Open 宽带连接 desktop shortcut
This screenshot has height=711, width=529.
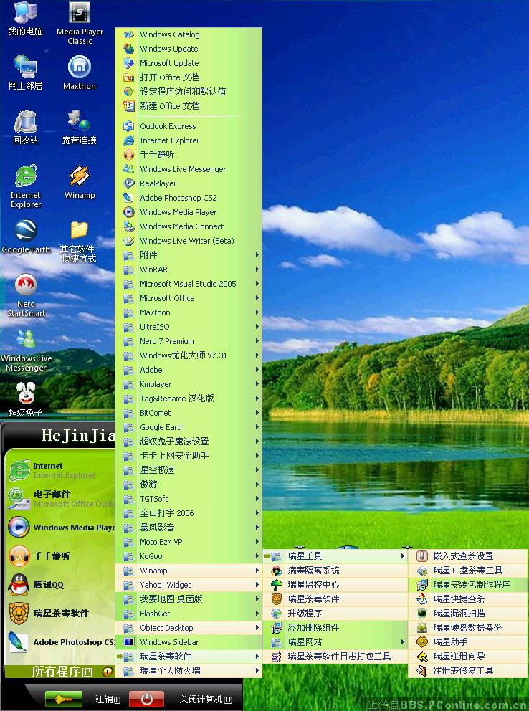tap(80, 128)
